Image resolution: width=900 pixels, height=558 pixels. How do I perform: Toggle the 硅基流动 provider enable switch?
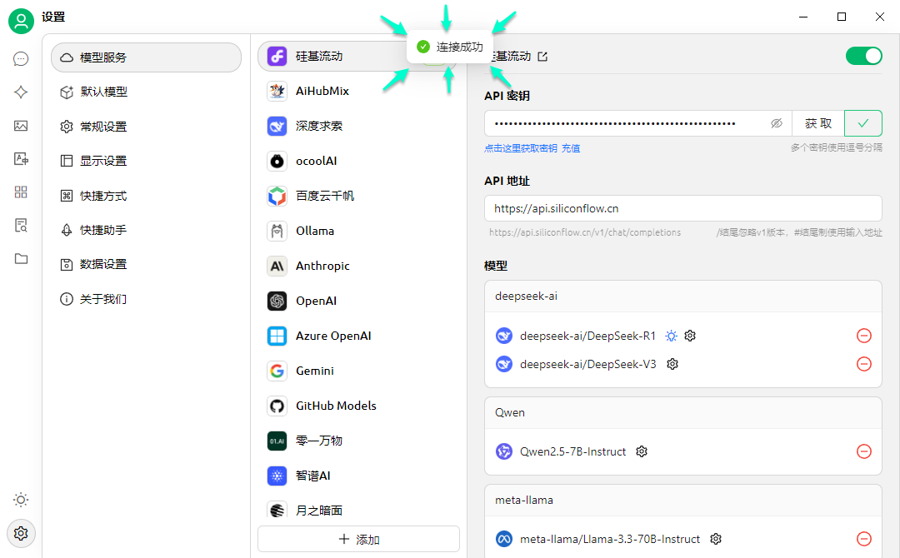click(863, 56)
